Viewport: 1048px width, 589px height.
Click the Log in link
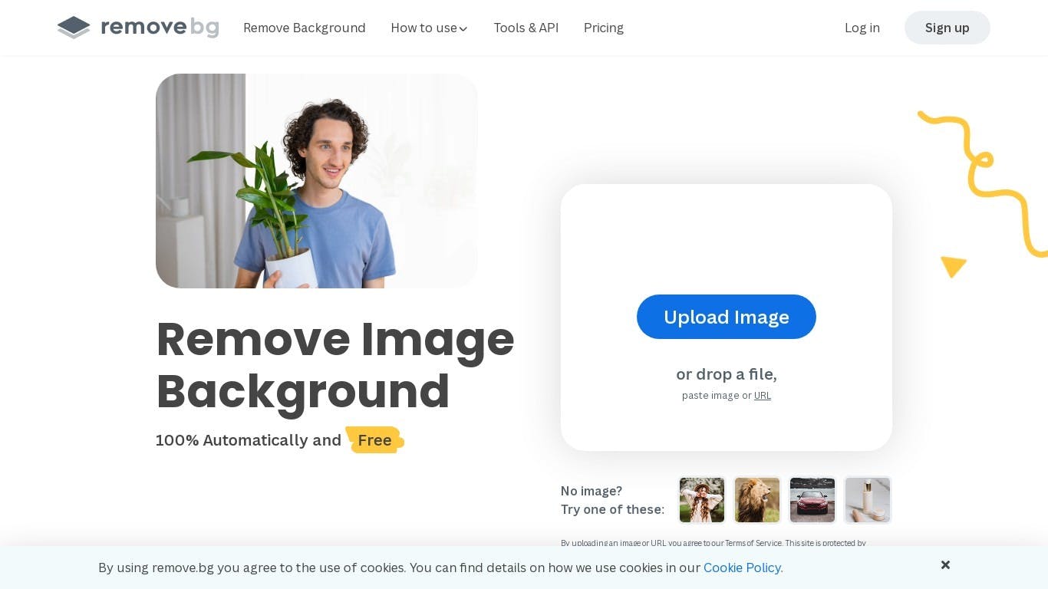point(862,28)
